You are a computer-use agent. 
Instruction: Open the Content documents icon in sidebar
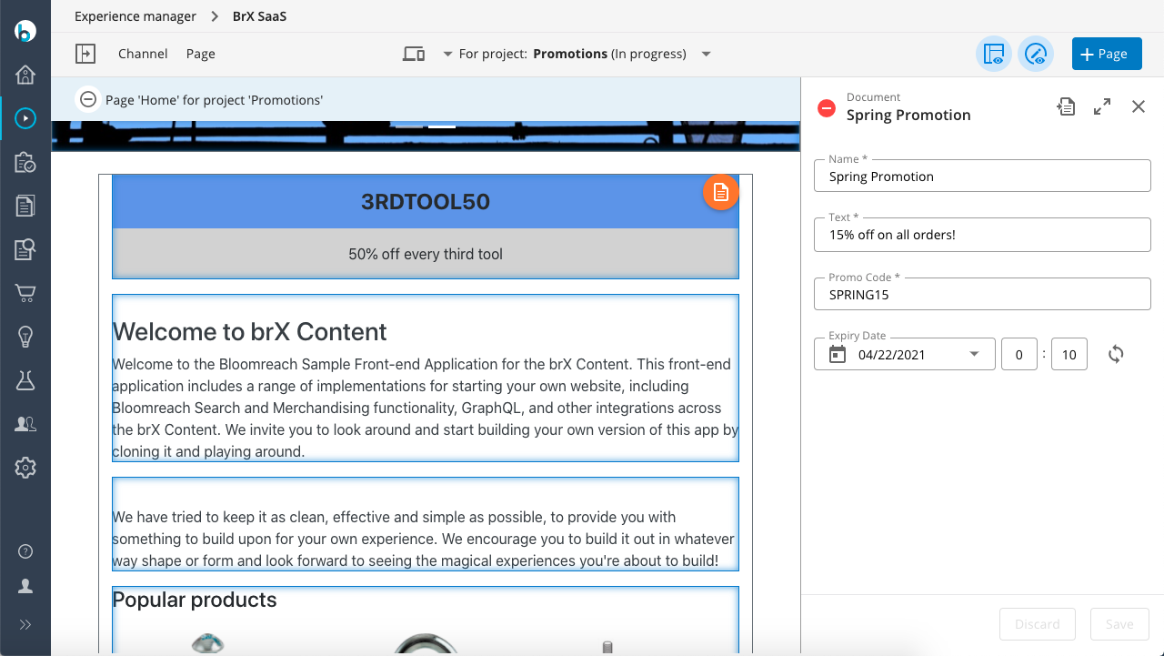click(25, 206)
